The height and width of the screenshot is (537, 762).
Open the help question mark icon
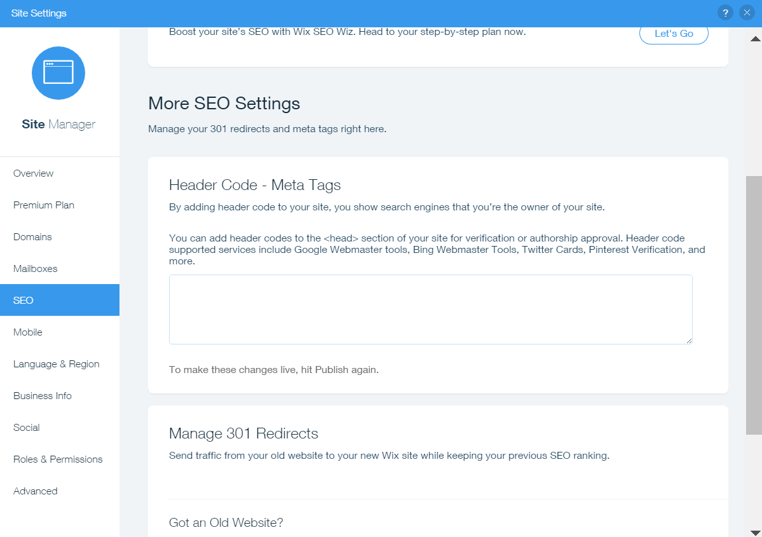coord(725,13)
